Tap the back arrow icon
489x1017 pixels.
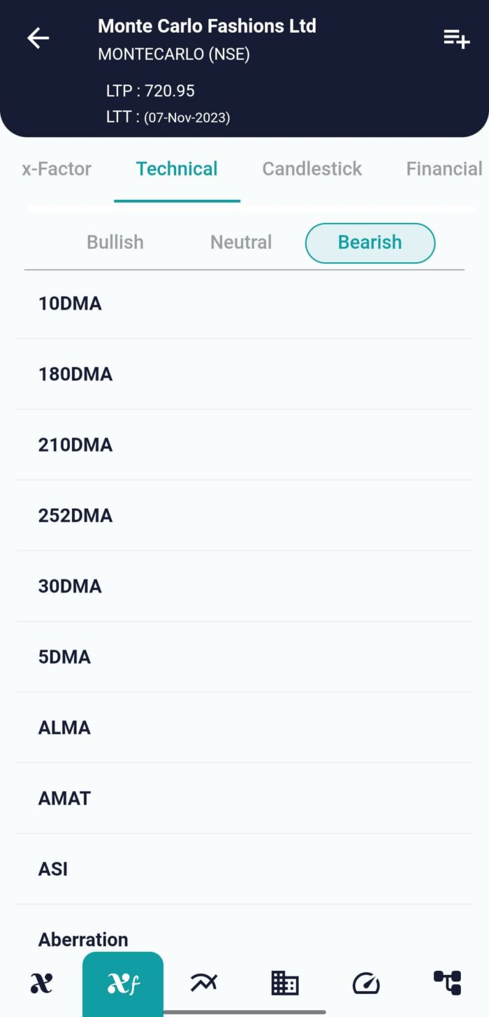coord(38,39)
